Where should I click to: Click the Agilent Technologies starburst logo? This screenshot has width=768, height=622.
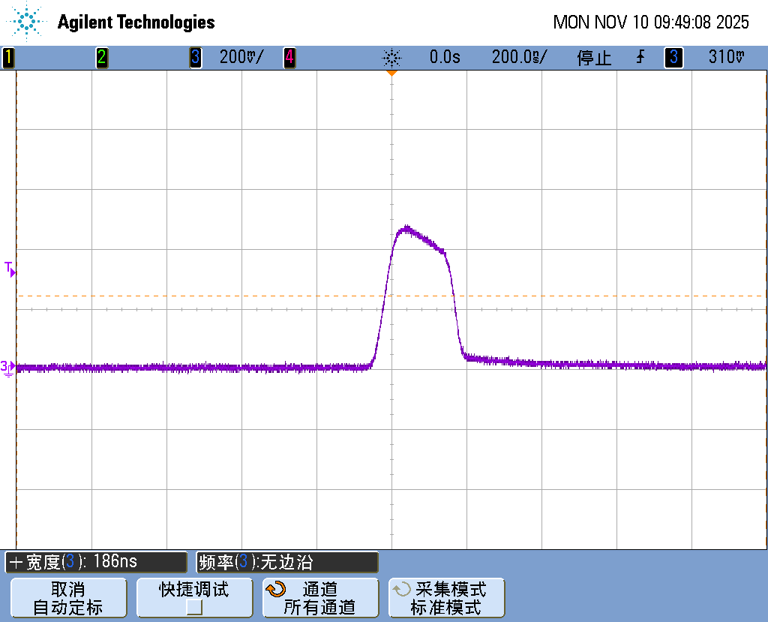(28, 22)
